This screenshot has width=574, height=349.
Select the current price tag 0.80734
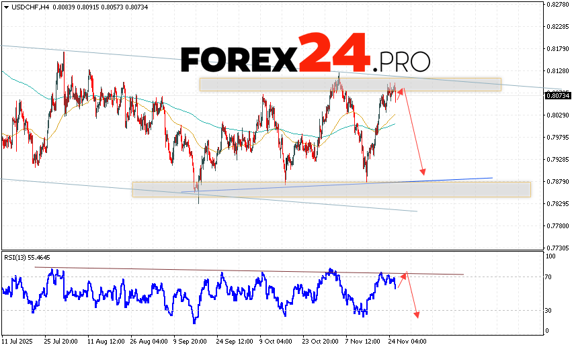tap(557, 95)
